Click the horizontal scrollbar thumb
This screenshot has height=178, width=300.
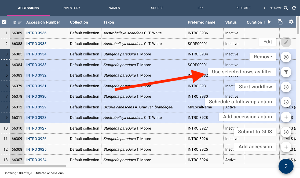point(33,166)
